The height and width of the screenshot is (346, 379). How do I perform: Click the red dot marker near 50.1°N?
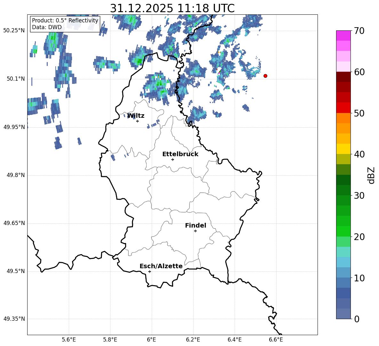[265, 76]
